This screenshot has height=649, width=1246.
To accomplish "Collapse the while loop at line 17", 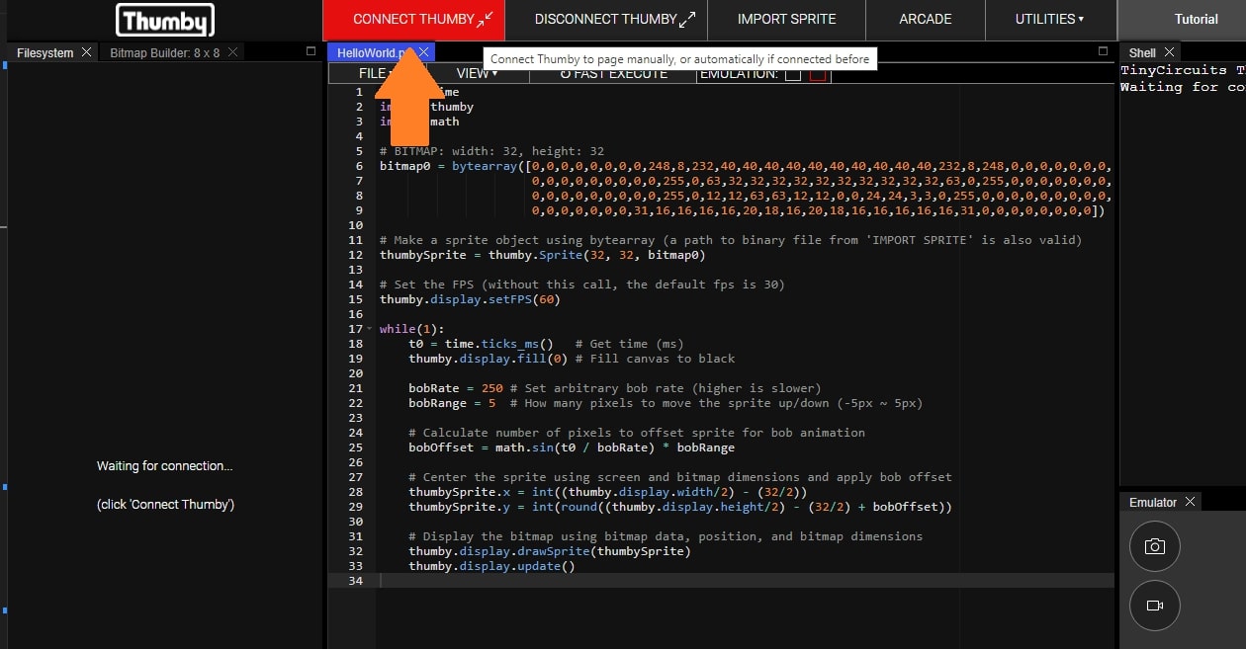I will pyautogui.click(x=370, y=329).
